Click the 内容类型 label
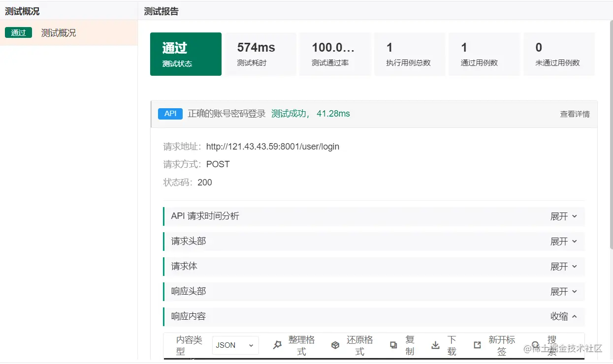 click(x=189, y=345)
